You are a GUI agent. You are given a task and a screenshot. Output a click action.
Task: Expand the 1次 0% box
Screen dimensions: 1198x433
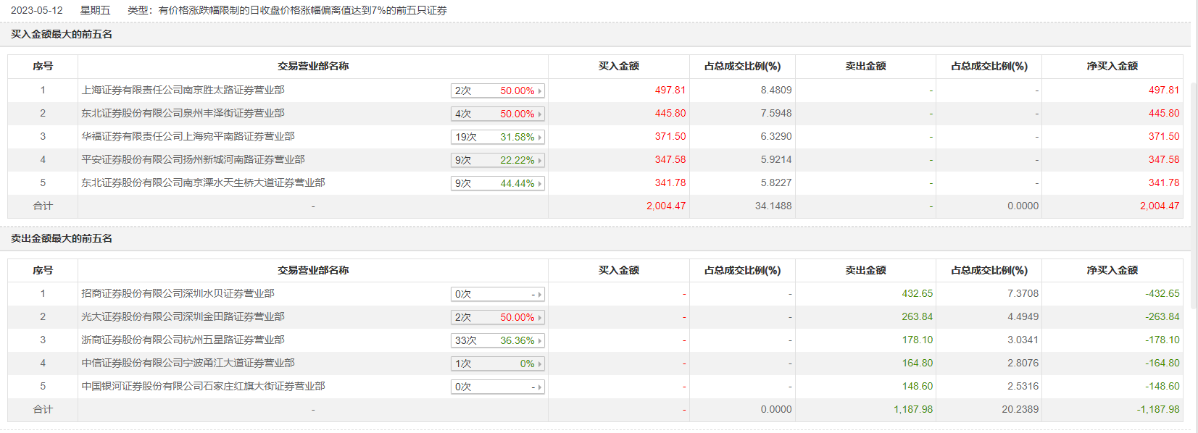click(x=497, y=363)
